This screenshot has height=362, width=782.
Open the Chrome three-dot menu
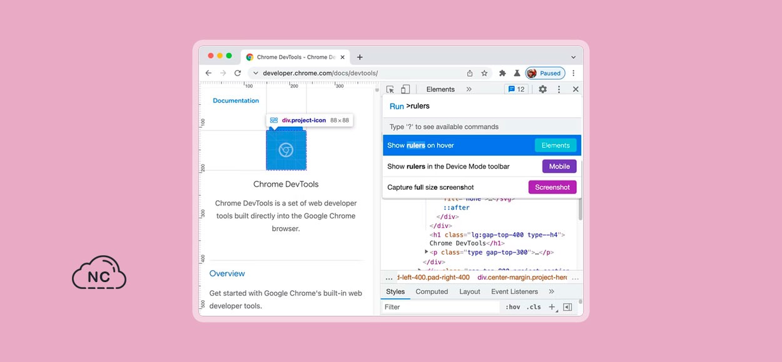click(x=574, y=73)
